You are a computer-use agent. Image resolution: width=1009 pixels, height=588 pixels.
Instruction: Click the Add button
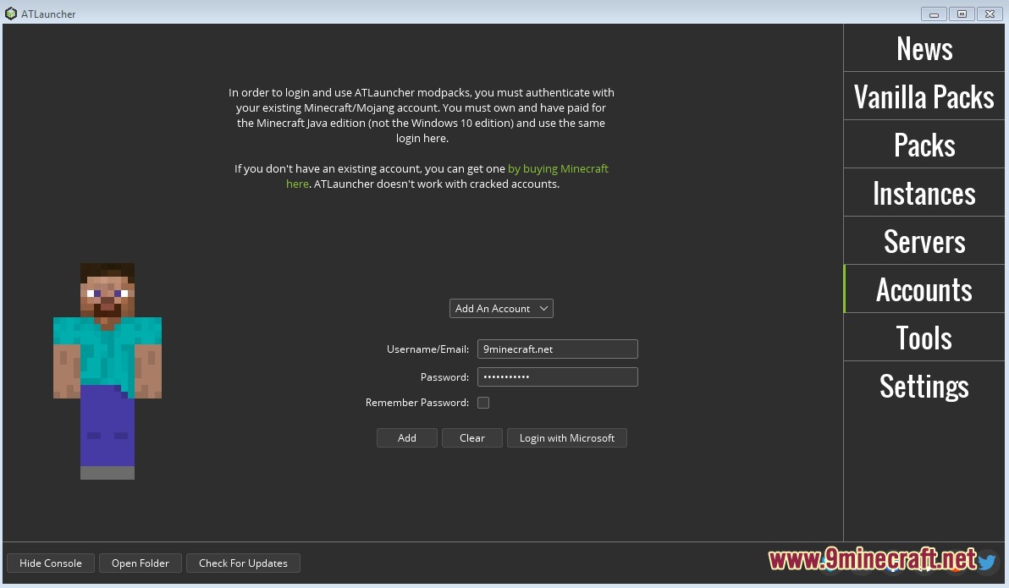[406, 438]
